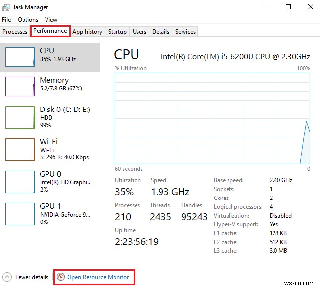The height and width of the screenshot is (288, 320).
Task: Click the Wi-Fi send/receive Kbps reading
Action: pos(64,157)
